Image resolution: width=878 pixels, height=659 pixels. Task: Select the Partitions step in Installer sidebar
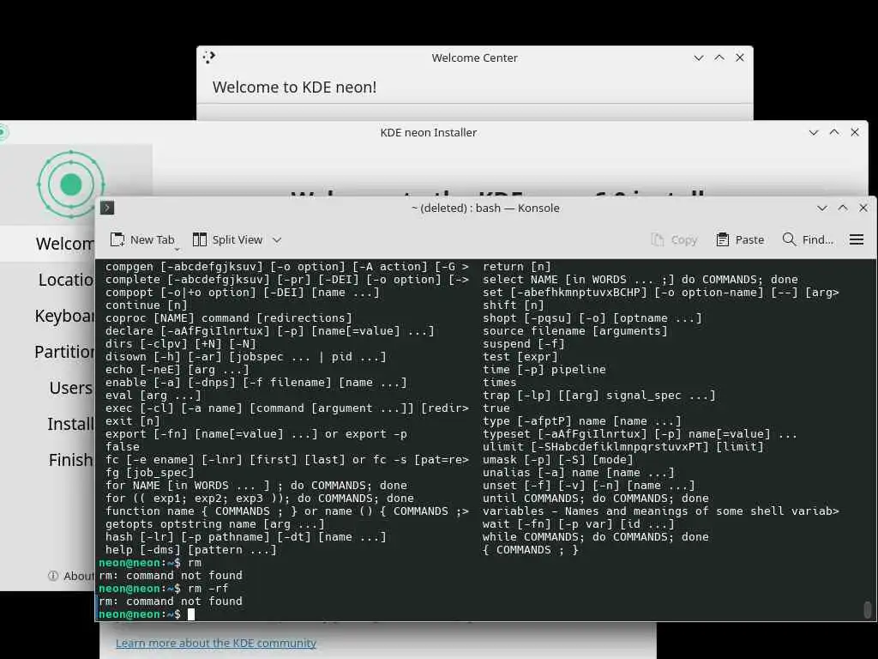(x=48, y=352)
